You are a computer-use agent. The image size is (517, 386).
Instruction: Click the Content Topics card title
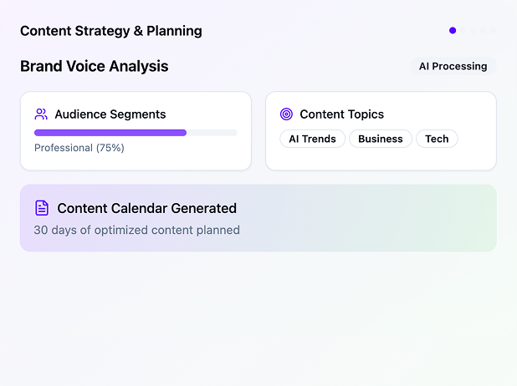point(341,114)
